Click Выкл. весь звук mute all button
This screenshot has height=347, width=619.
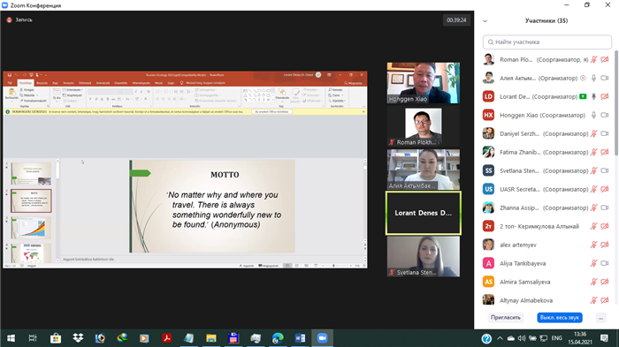pyautogui.click(x=560, y=318)
